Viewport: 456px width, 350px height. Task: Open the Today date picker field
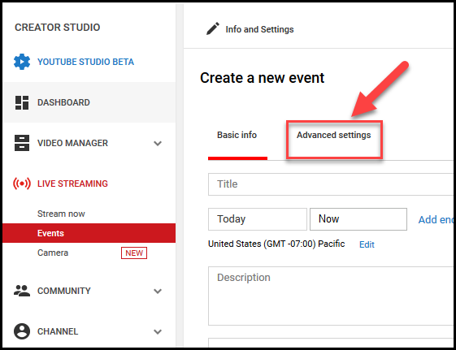pyautogui.click(x=258, y=219)
